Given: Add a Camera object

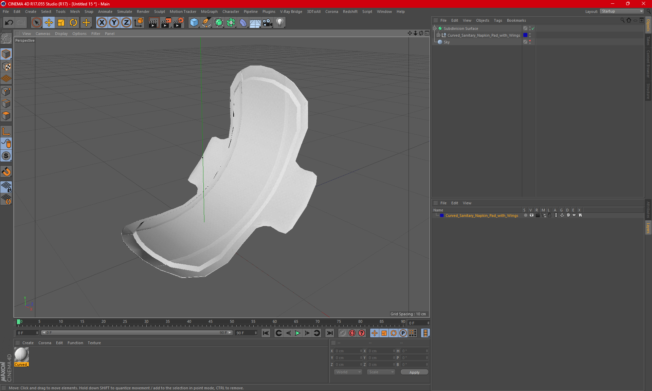Looking at the screenshot, I should 268,23.
